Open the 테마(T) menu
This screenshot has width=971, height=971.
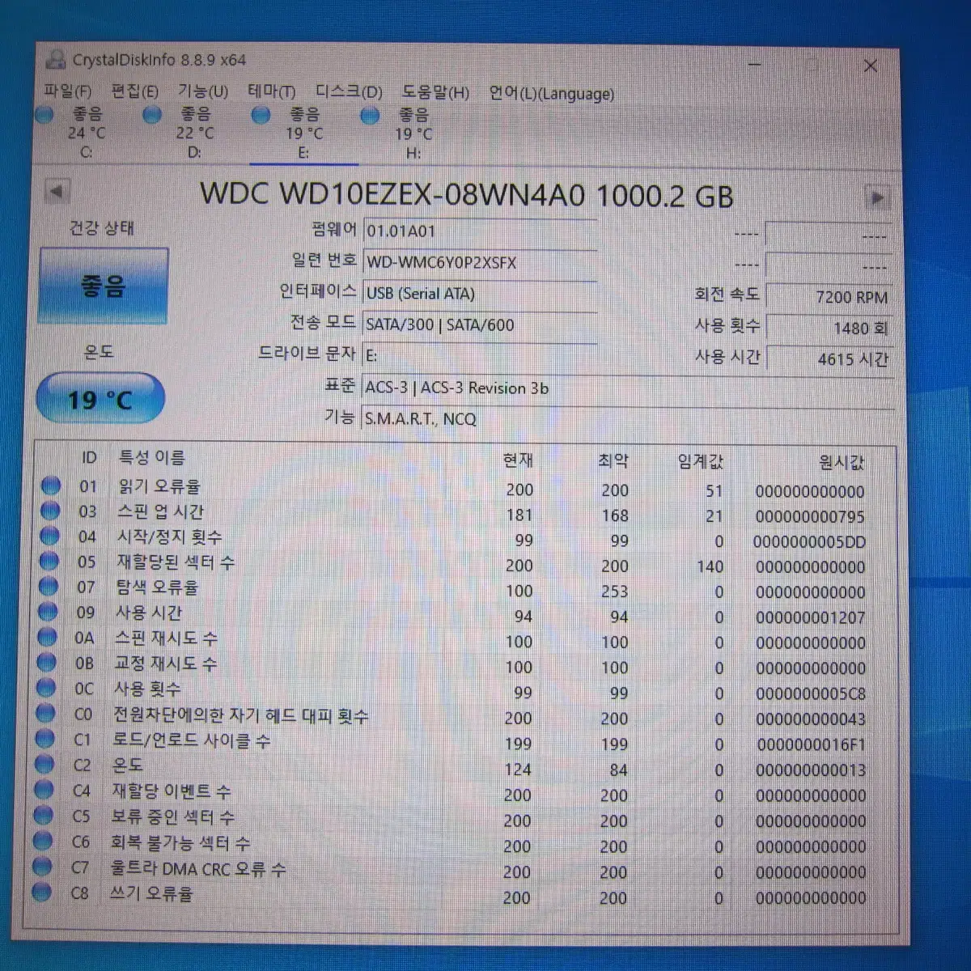click(x=271, y=92)
